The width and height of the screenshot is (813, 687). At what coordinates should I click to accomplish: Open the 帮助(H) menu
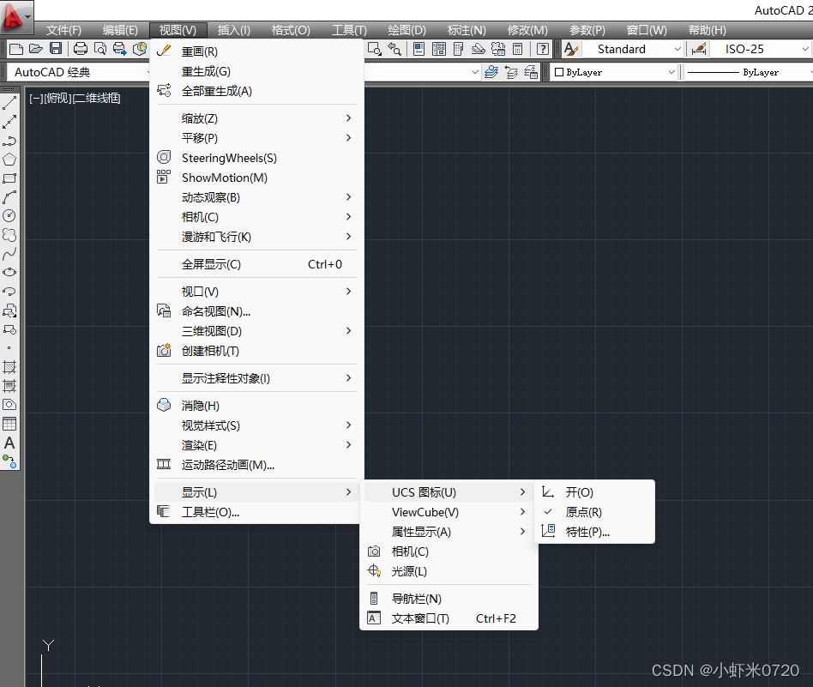click(x=708, y=30)
